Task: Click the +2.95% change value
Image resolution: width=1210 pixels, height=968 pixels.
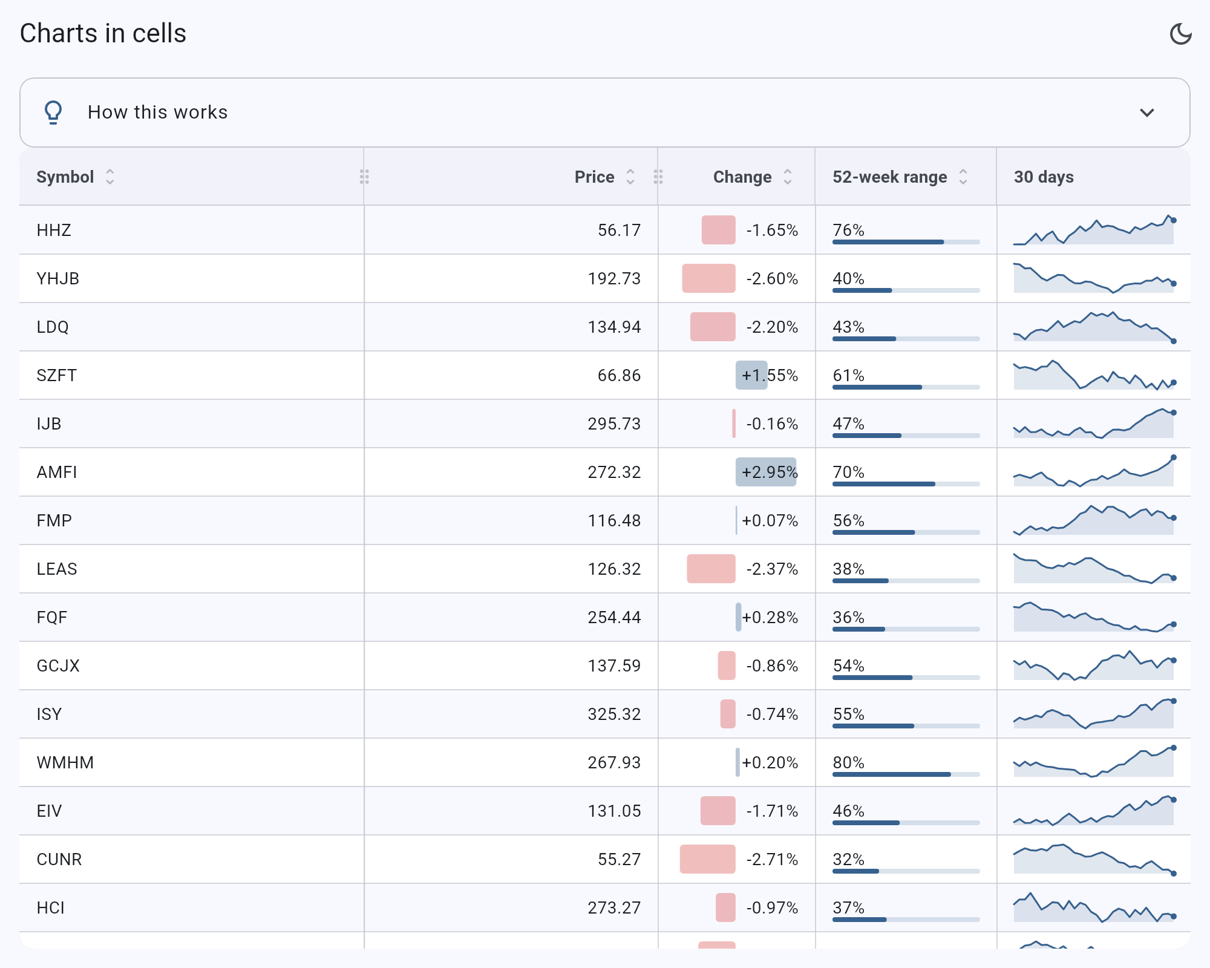Action: click(770, 472)
